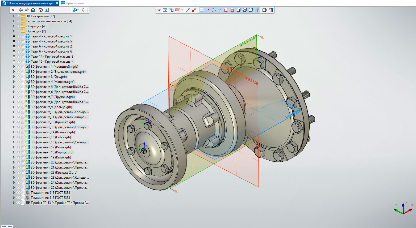Click the pink dashed rectangle selection icon
Screen dimensions: 416x228
pyautogui.click(x=177, y=10)
